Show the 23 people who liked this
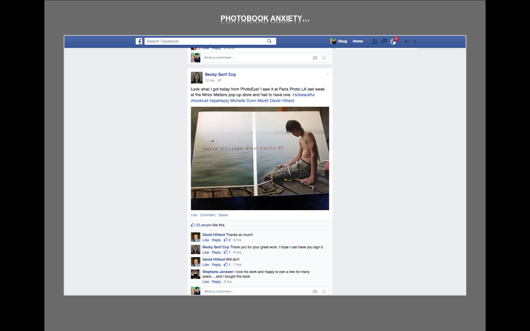This screenshot has width=530, height=331. click(x=203, y=225)
